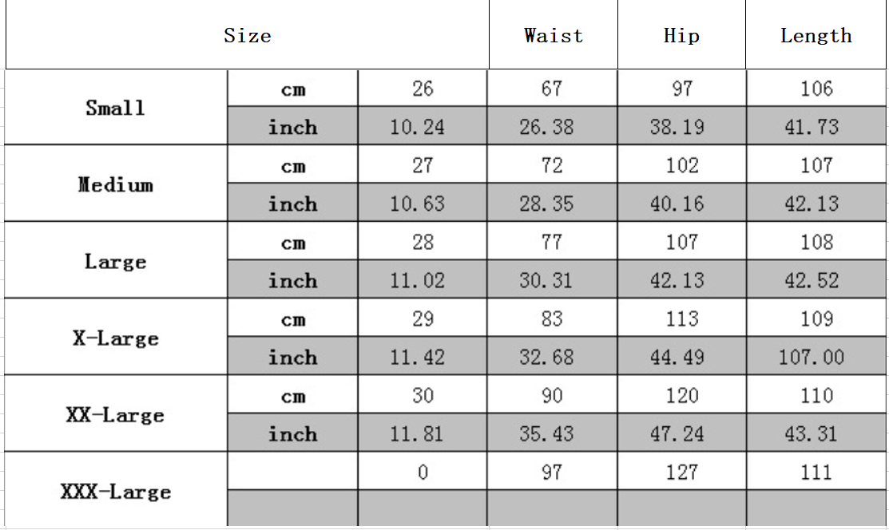Select the Medium size label cell
Screen dimensions: 889x530
(x=116, y=184)
